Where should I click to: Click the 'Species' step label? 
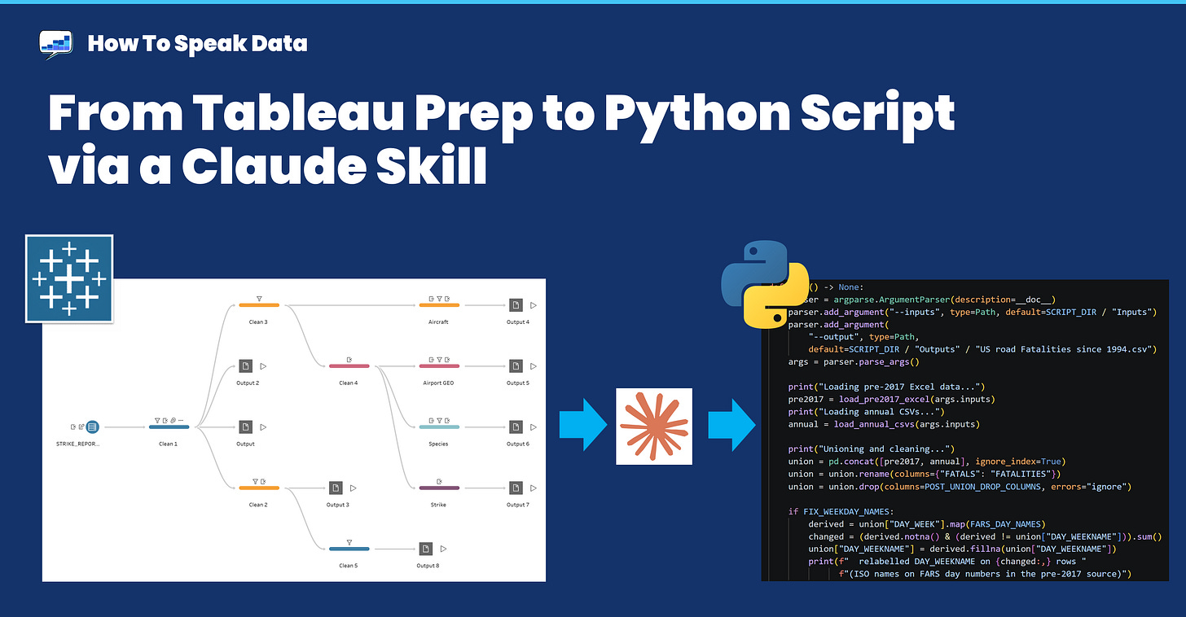pos(439,444)
